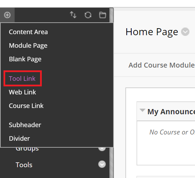195x178 pixels.
Task: Open the Tools link in course menu
Action: pyautogui.click(x=24, y=165)
